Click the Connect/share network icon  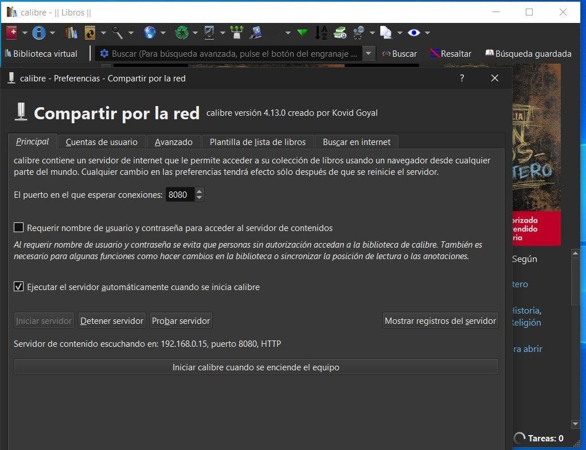pos(237,33)
